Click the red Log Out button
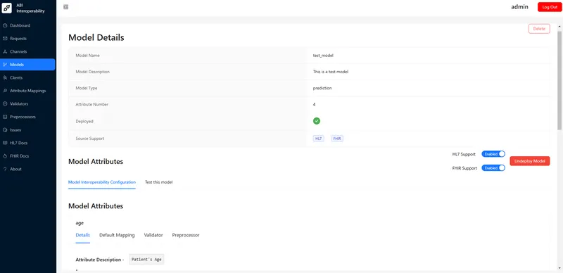This screenshot has width=563, height=273. [x=550, y=7]
